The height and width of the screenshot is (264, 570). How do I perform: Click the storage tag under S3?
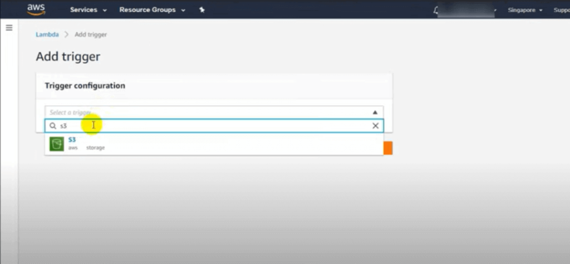pyautogui.click(x=95, y=148)
